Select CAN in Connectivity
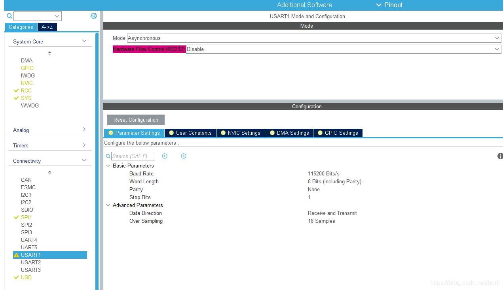503x290 pixels. (27, 180)
